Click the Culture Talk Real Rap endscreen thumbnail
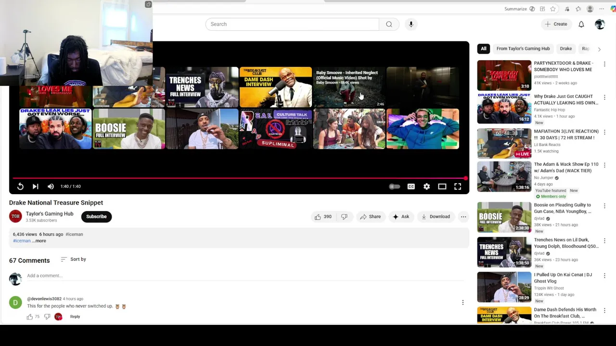 pos(276,129)
